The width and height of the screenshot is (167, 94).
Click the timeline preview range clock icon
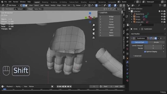101,86
